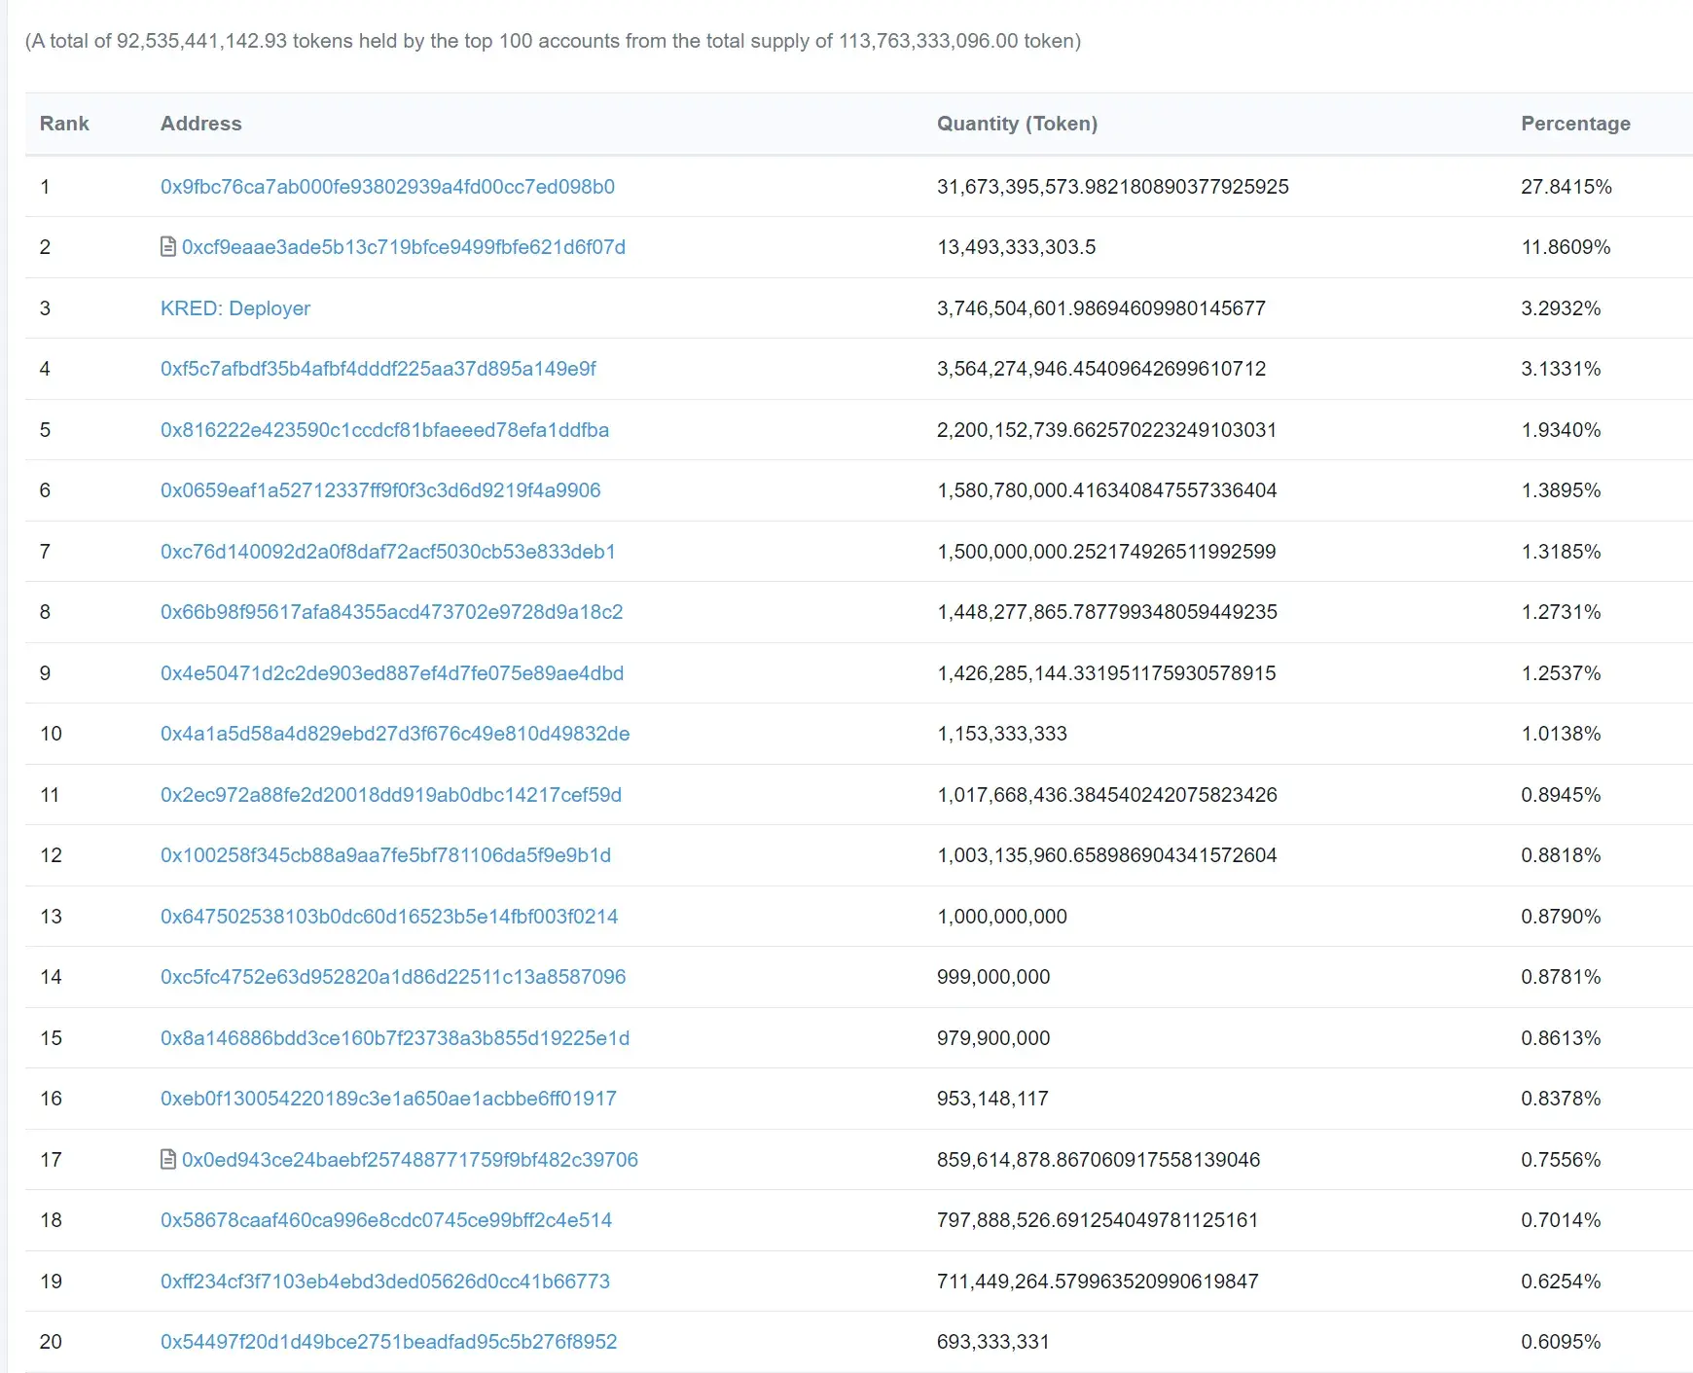Click the Quantity (Token) column header

tap(1017, 124)
